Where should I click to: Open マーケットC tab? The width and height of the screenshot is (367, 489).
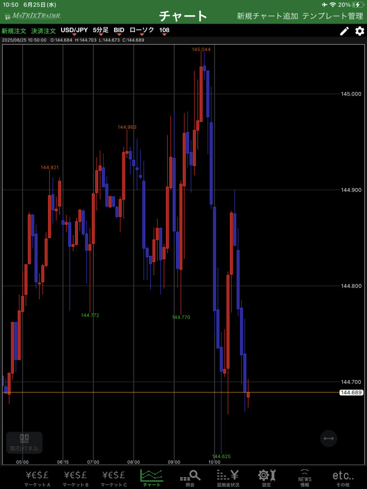point(113,479)
